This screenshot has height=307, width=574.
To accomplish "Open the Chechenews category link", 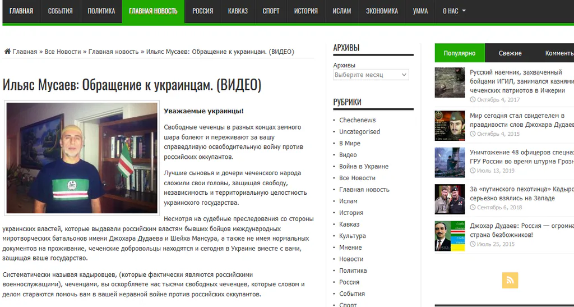I will (x=357, y=120).
